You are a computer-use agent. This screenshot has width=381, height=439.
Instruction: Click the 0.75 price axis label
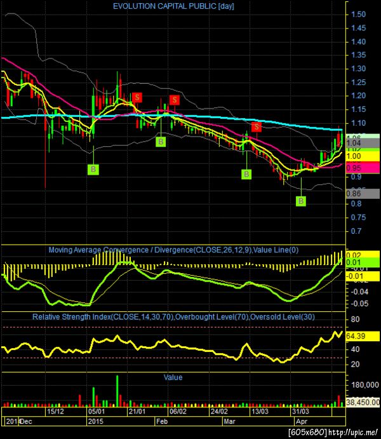pyautogui.click(x=358, y=217)
